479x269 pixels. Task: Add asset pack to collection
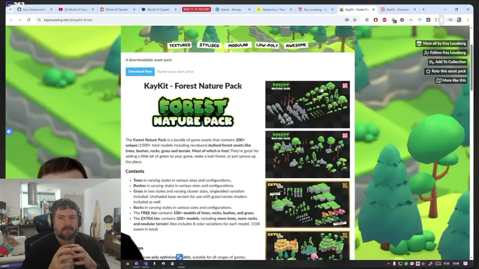point(447,62)
